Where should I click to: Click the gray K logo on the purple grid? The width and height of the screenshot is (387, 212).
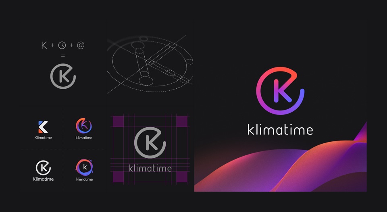tap(150, 143)
